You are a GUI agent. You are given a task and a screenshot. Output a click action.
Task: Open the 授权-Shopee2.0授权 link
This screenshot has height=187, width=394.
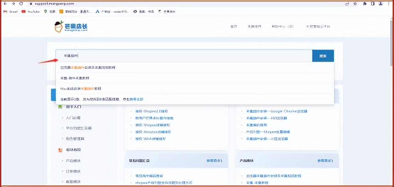pyautogui.click(x=151, y=111)
